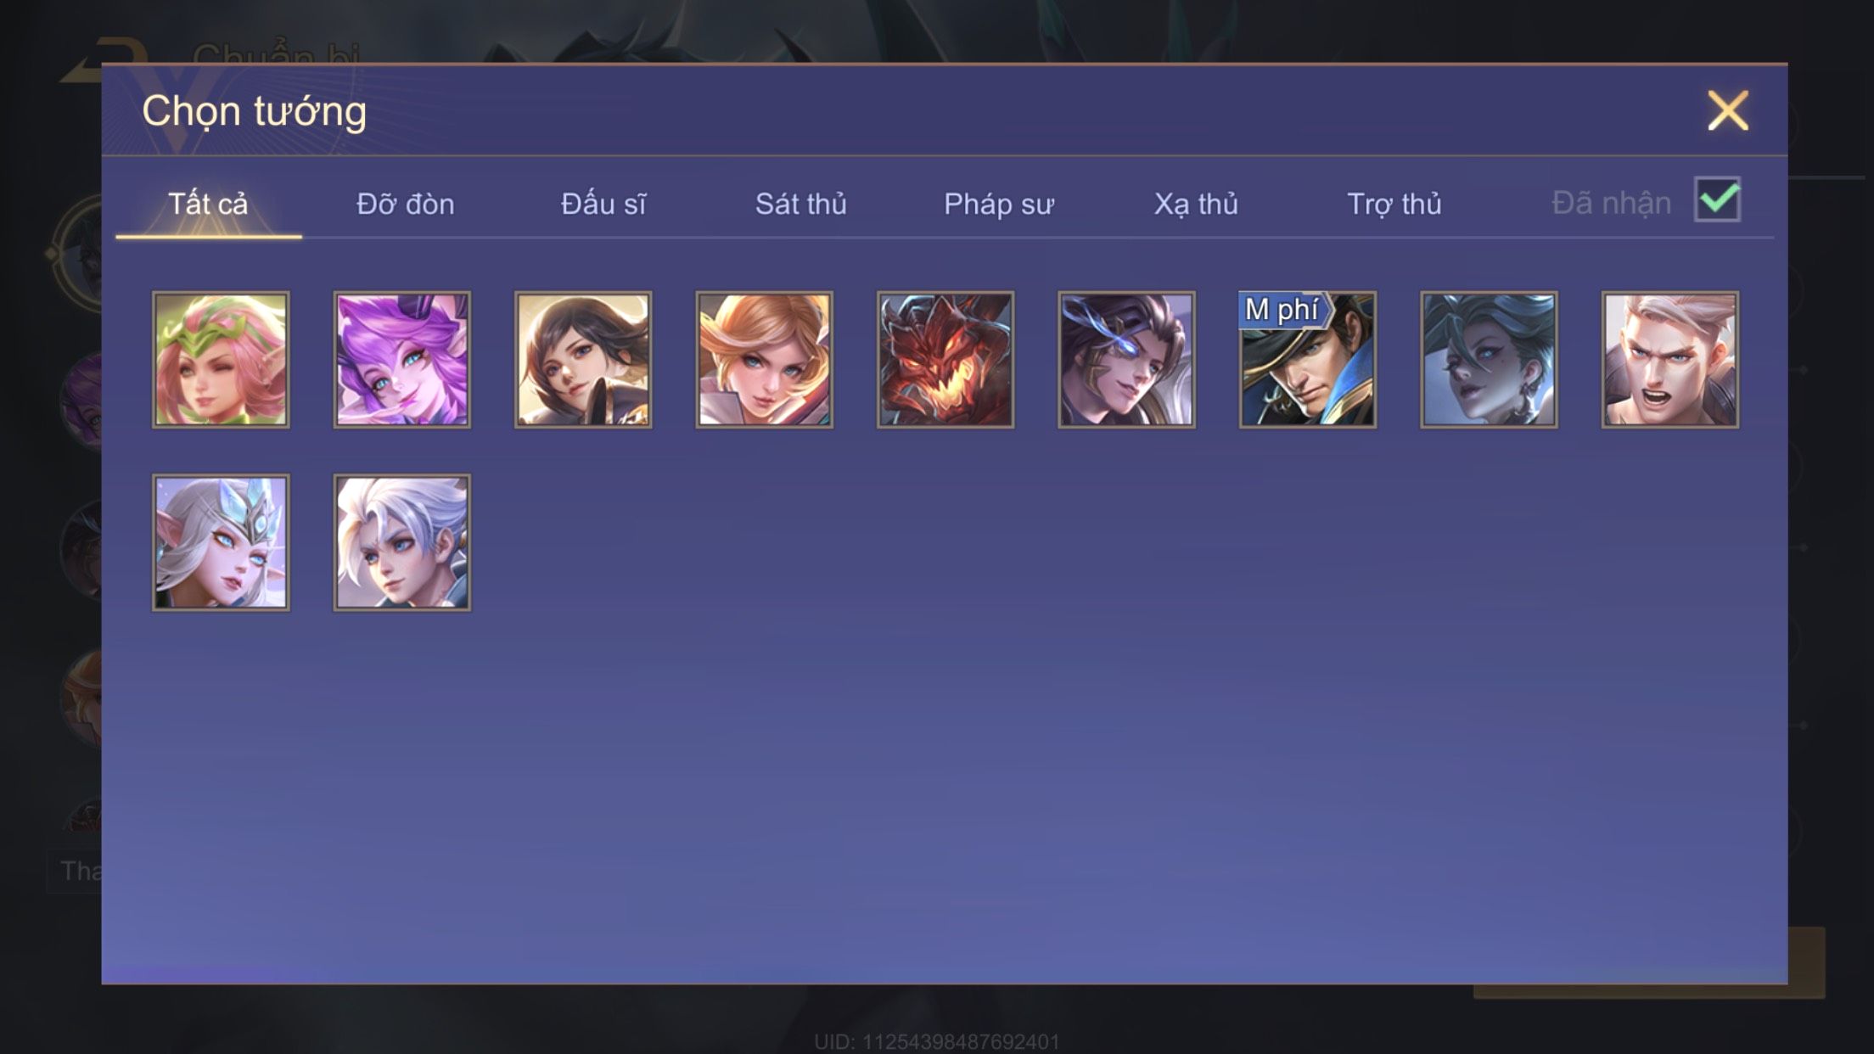Select the teal-haired woman hero portrait
This screenshot has width=1874, height=1054.
[1490, 360]
